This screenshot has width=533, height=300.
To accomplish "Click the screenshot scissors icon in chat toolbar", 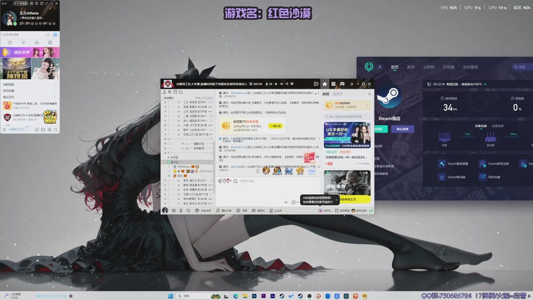I will coord(226,181).
